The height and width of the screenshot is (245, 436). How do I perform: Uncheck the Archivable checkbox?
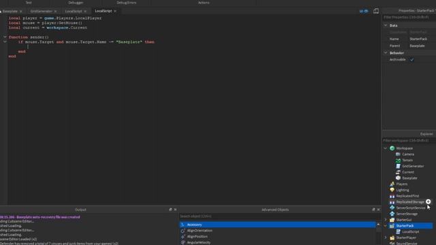[411, 59]
